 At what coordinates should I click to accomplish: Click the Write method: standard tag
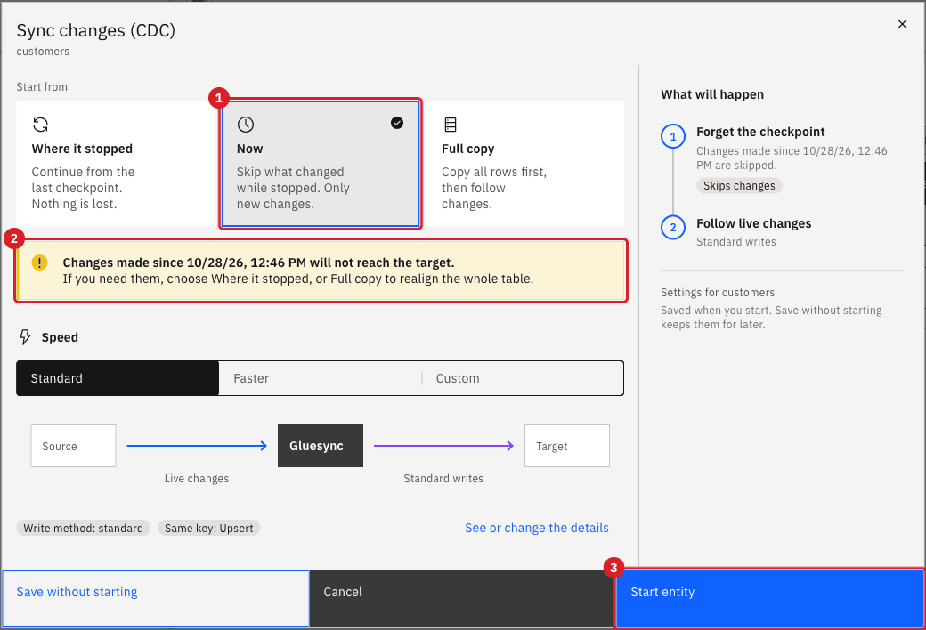pos(84,528)
